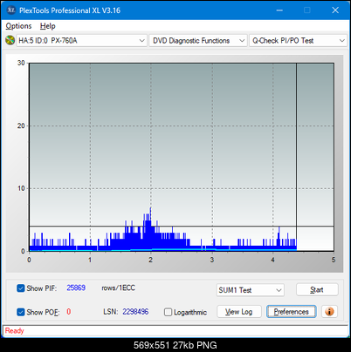Enable the Logarithmic checkbox
The height and width of the screenshot is (352, 351).
[x=168, y=312]
